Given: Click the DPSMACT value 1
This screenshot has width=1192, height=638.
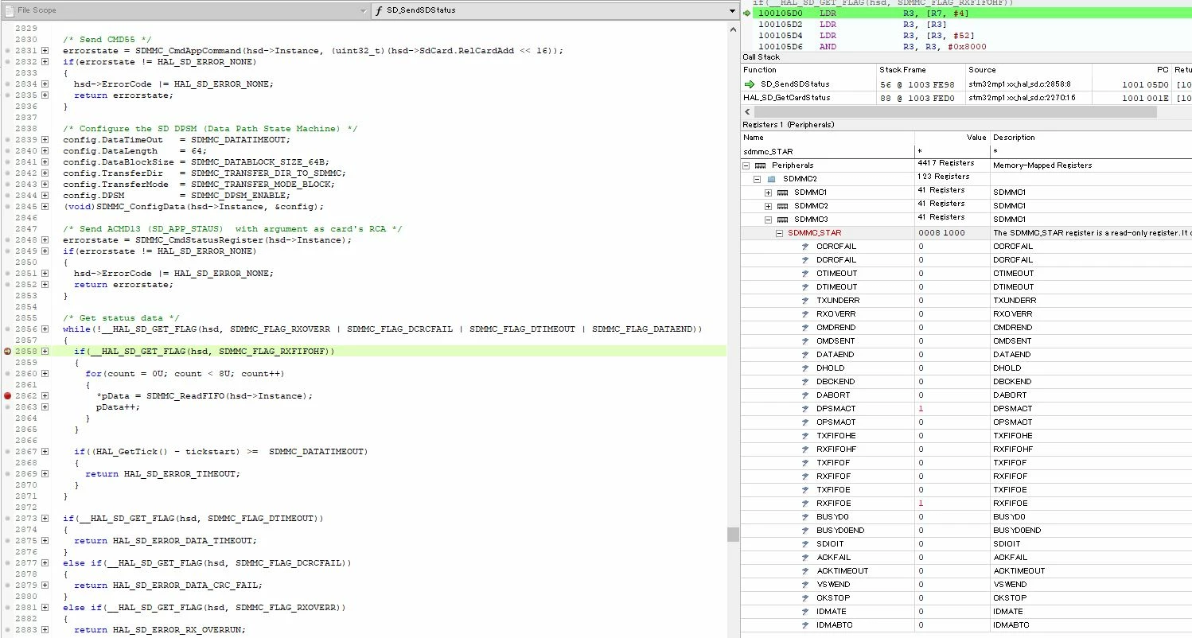Looking at the screenshot, I should click(x=921, y=409).
